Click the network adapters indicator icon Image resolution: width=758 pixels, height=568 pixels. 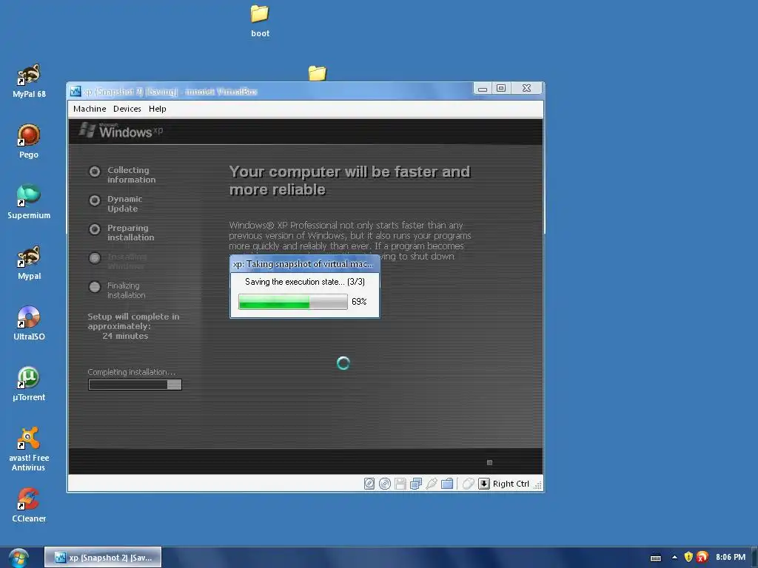coord(416,484)
